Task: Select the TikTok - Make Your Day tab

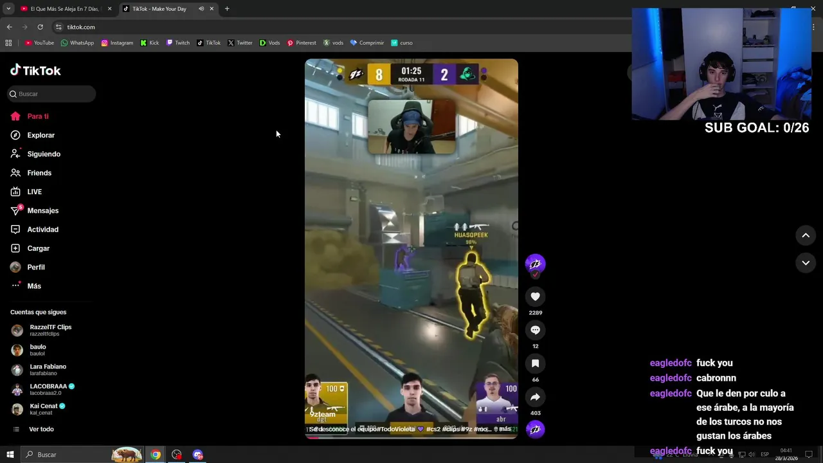Action: [159, 9]
